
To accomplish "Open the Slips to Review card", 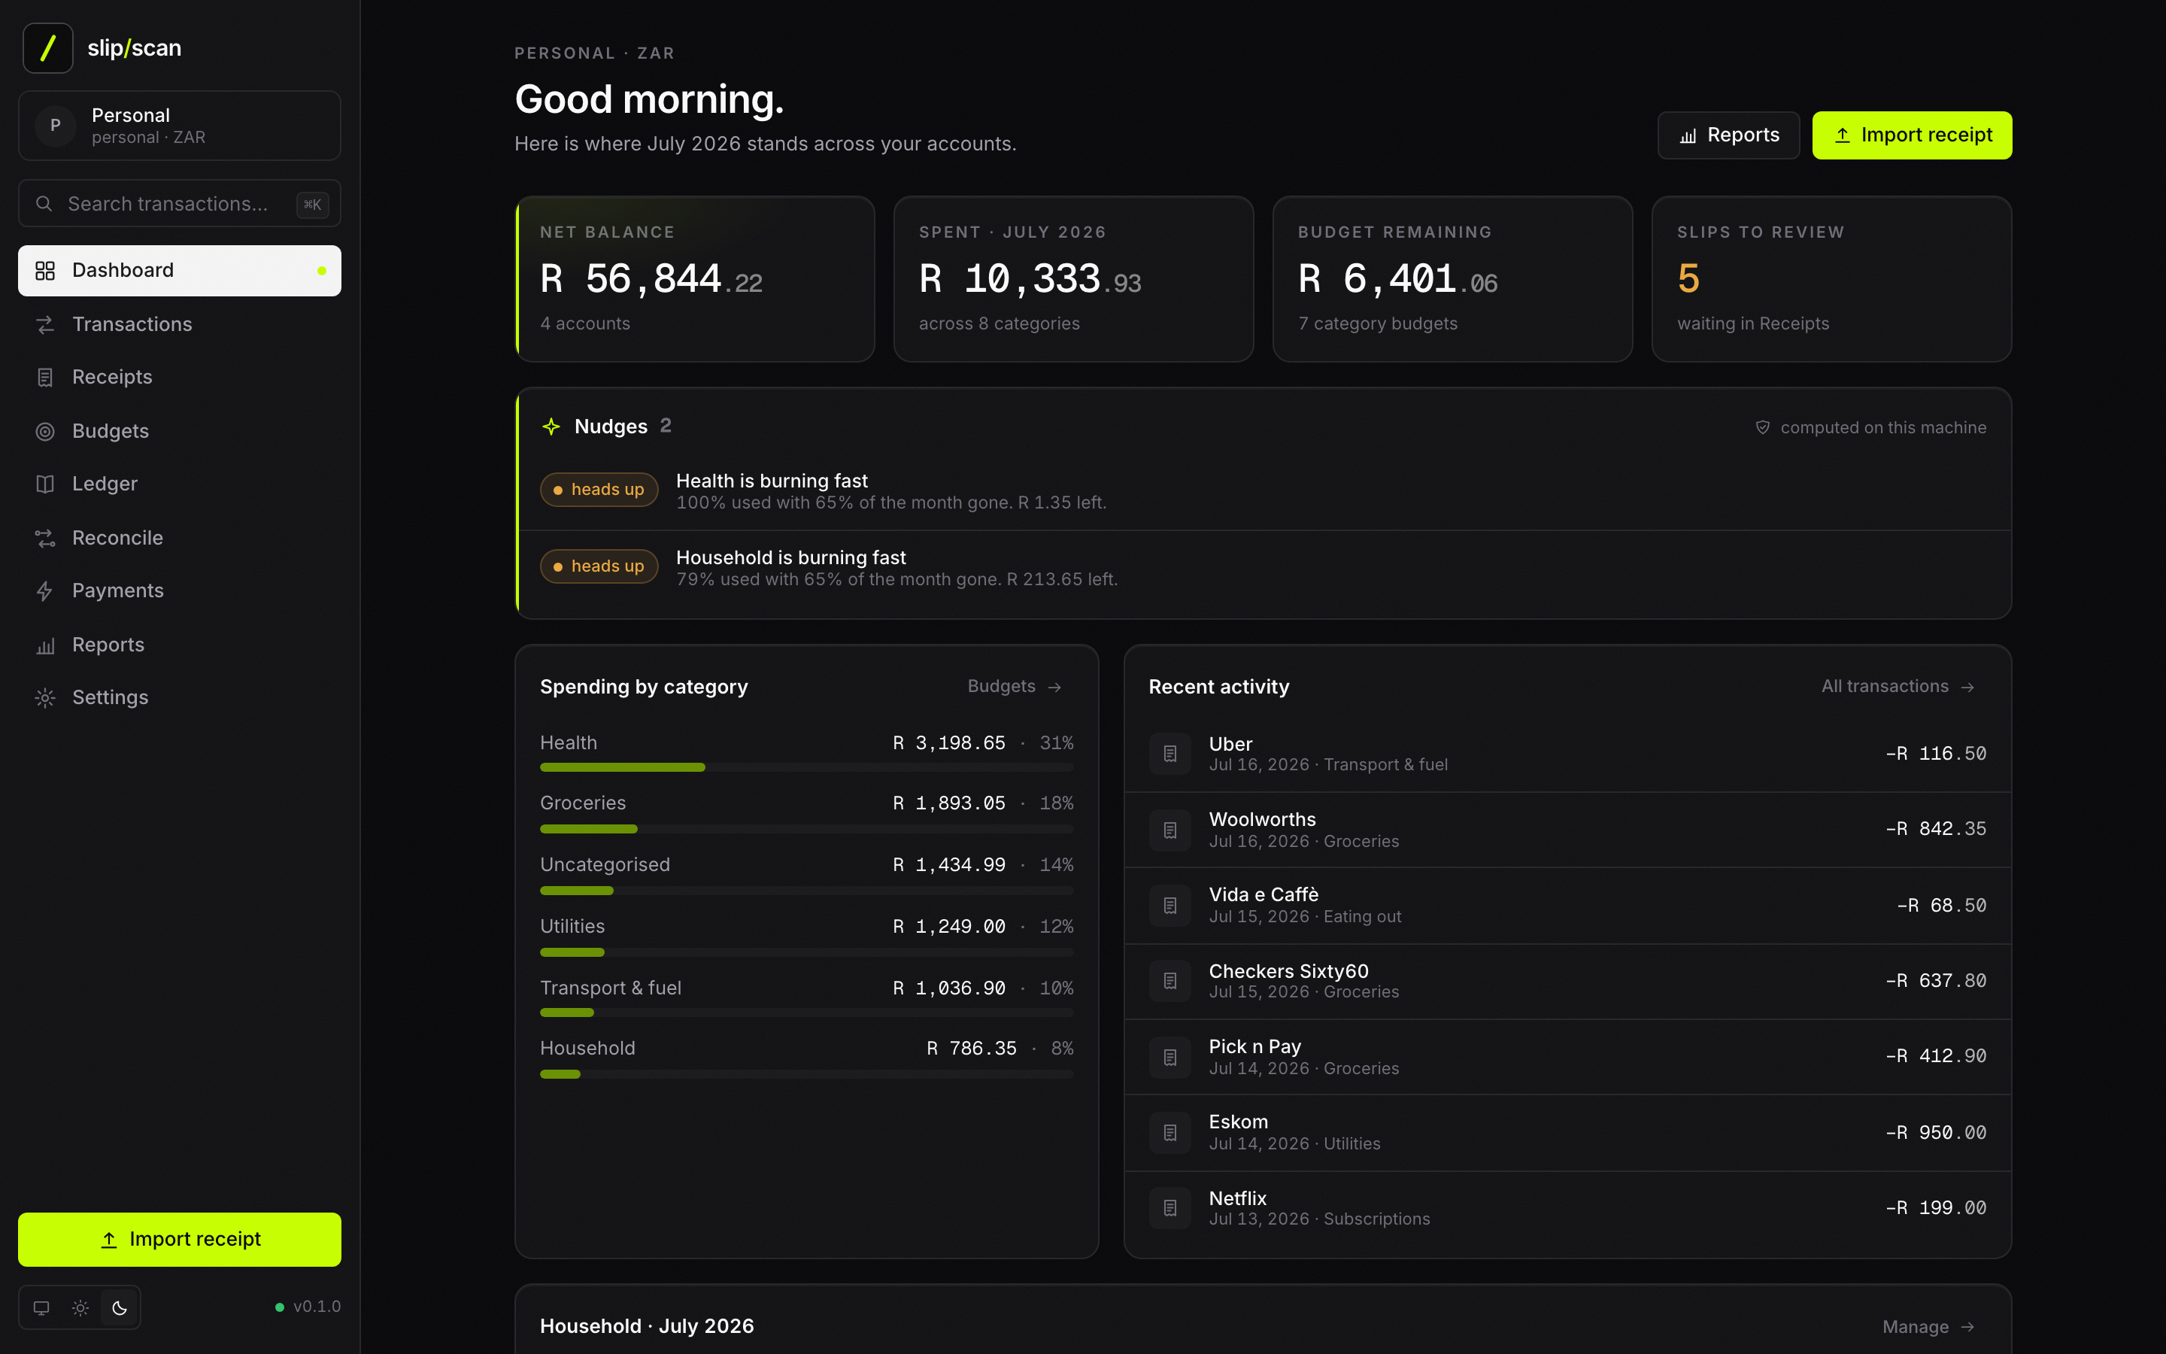I will 1831,279.
